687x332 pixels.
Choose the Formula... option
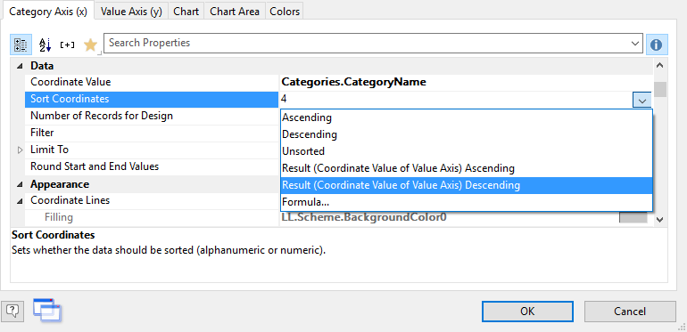[466, 202]
